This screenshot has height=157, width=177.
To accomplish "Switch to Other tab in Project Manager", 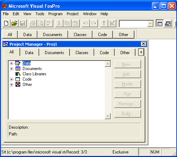I will click(x=125, y=53).
